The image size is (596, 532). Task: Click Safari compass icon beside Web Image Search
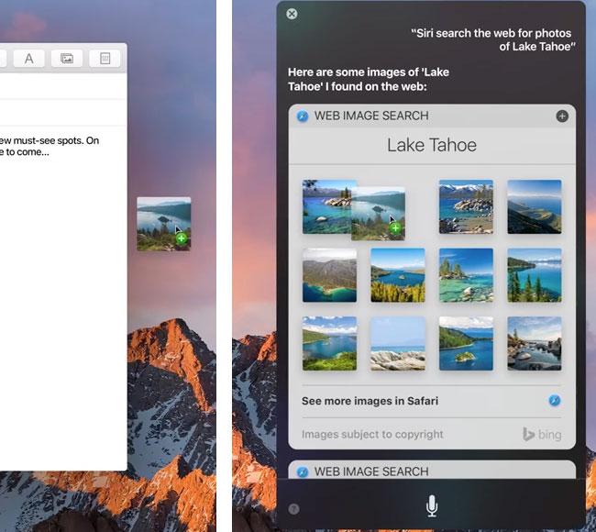303,116
